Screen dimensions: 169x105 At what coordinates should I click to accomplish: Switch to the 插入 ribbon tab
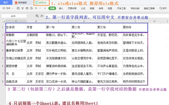click(x=61, y=8)
